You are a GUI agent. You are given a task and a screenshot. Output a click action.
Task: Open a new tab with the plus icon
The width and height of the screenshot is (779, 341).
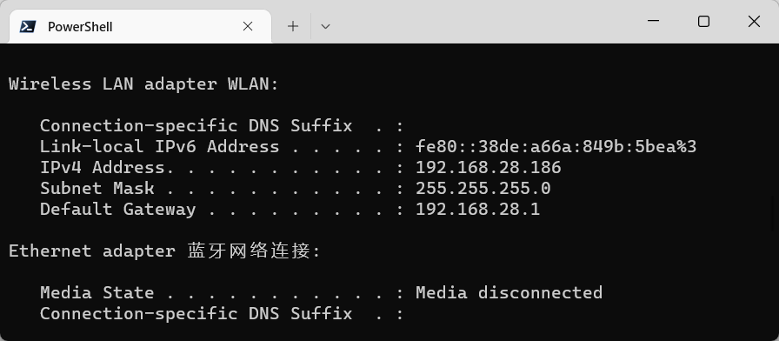293,26
